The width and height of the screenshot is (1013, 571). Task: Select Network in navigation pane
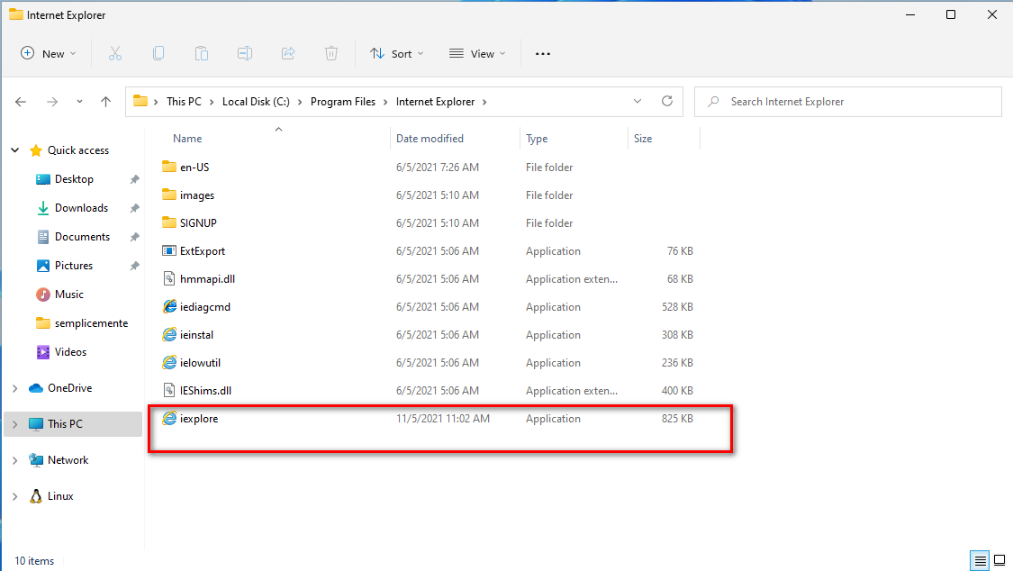(68, 460)
